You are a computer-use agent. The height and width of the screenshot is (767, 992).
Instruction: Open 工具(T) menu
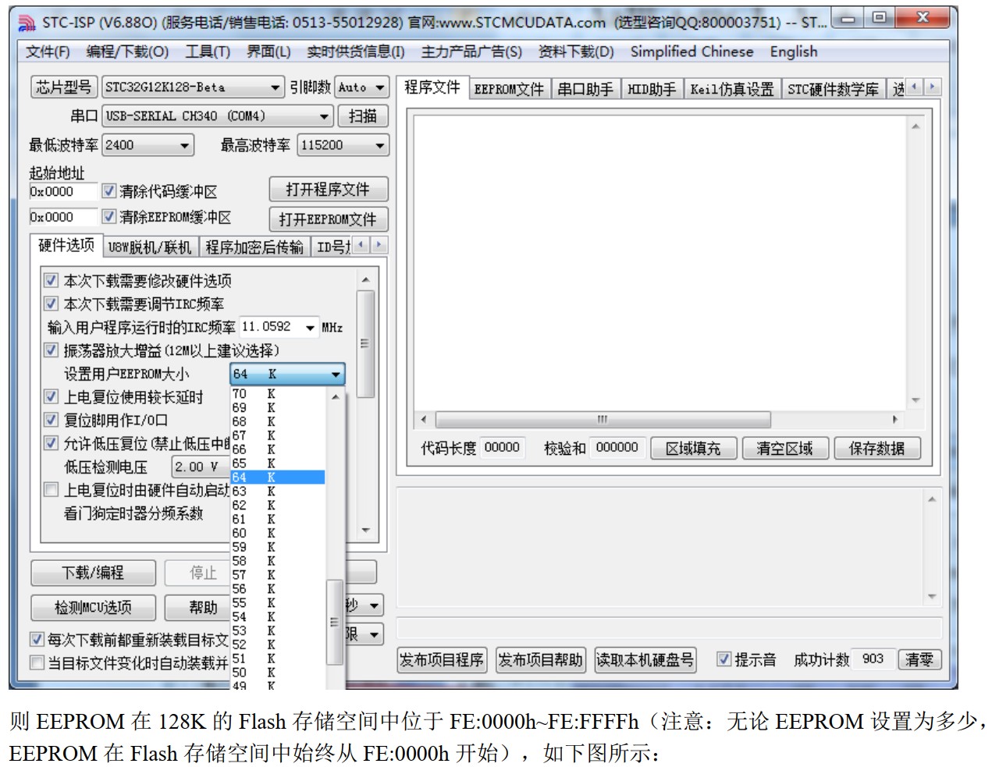point(208,51)
